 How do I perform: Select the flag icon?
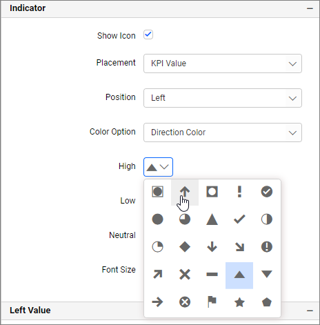click(212, 302)
